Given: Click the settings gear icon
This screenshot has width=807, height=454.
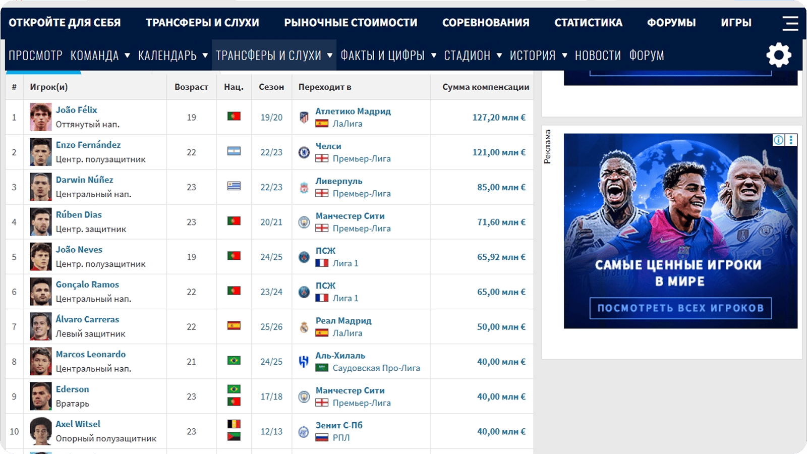Looking at the screenshot, I should 779,55.
